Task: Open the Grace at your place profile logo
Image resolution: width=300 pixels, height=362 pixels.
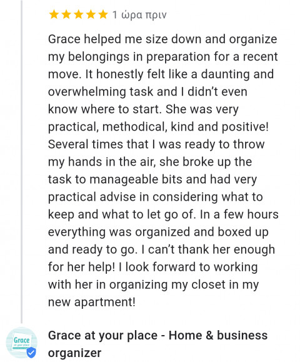Action: tap(21, 343)
